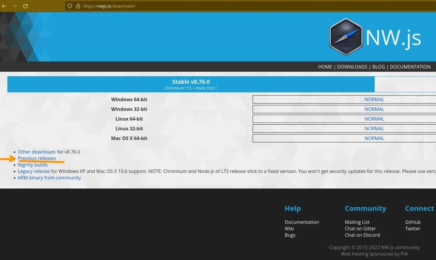Open the HOME navigation item
This screenshot has height=260, width=436.
coord(325,67)
